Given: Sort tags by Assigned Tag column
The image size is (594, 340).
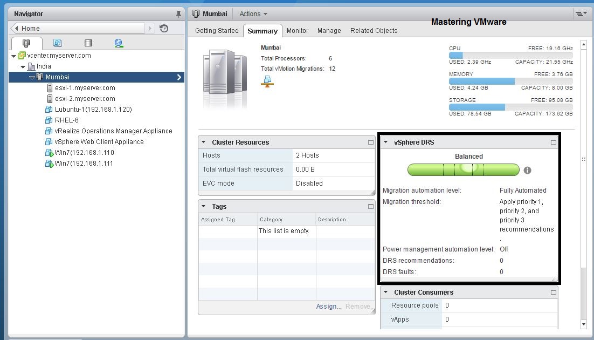Looking at the screenshot, I should [227, 219].
